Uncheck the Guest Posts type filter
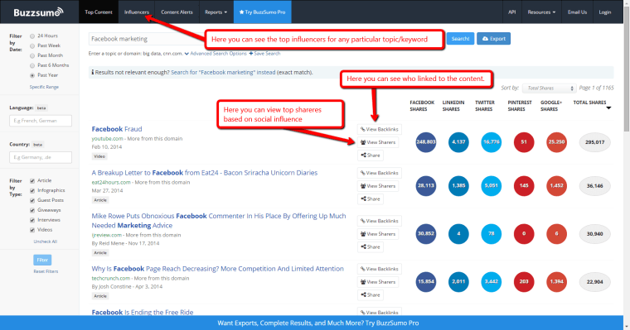Viewport: 630px width, 330px height. tap(32, 200)
